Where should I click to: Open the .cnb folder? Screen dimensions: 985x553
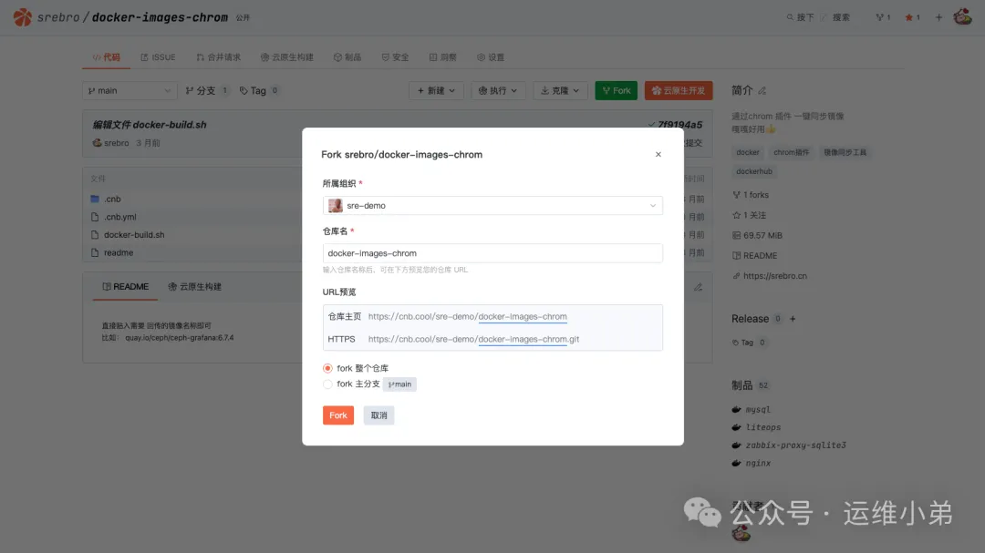point(112,199)
